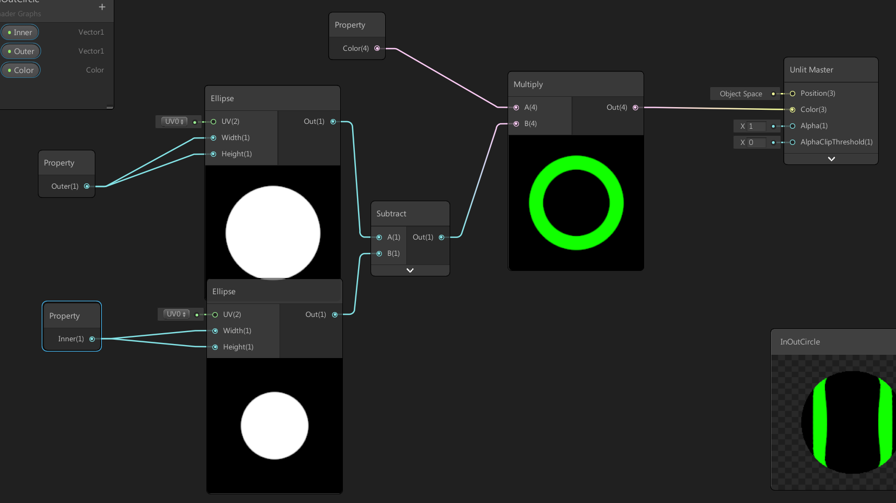Collapse the Subtract node using its chevron

(x=410, y=270)
